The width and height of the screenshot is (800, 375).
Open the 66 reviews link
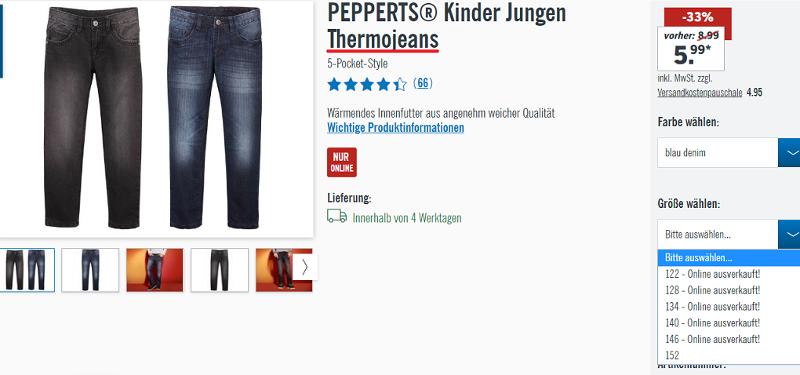tap(423, 83)
